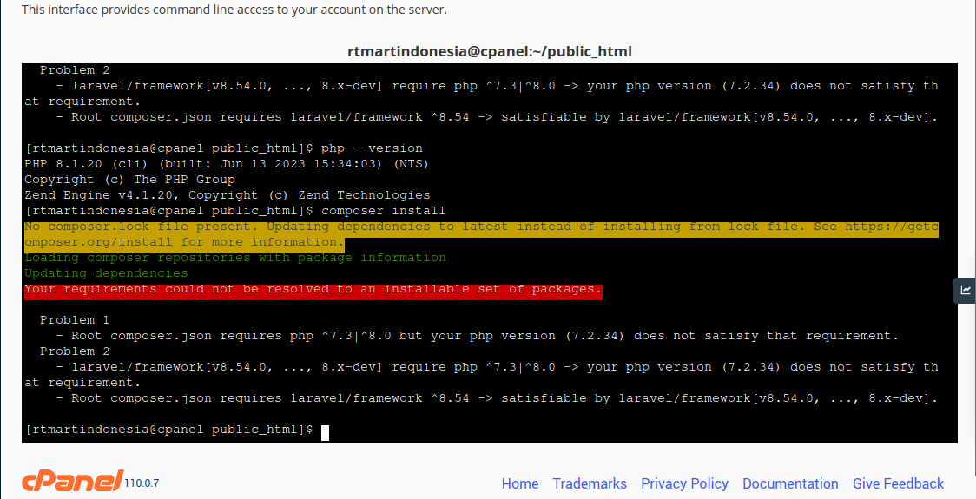
Task: Click the cPanel version number 110.0.7
Action: (x=142, y=483)
